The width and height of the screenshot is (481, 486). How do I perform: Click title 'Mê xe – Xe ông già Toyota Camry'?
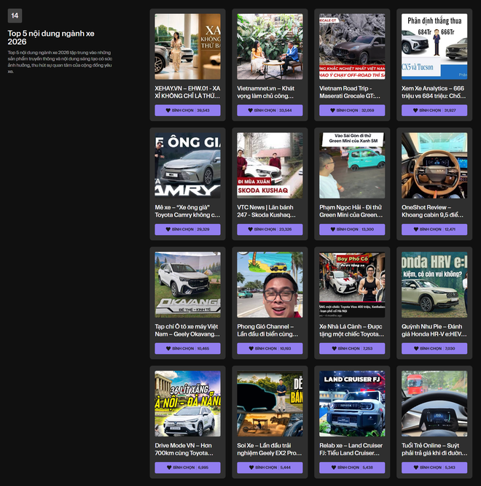coord(187,211)
